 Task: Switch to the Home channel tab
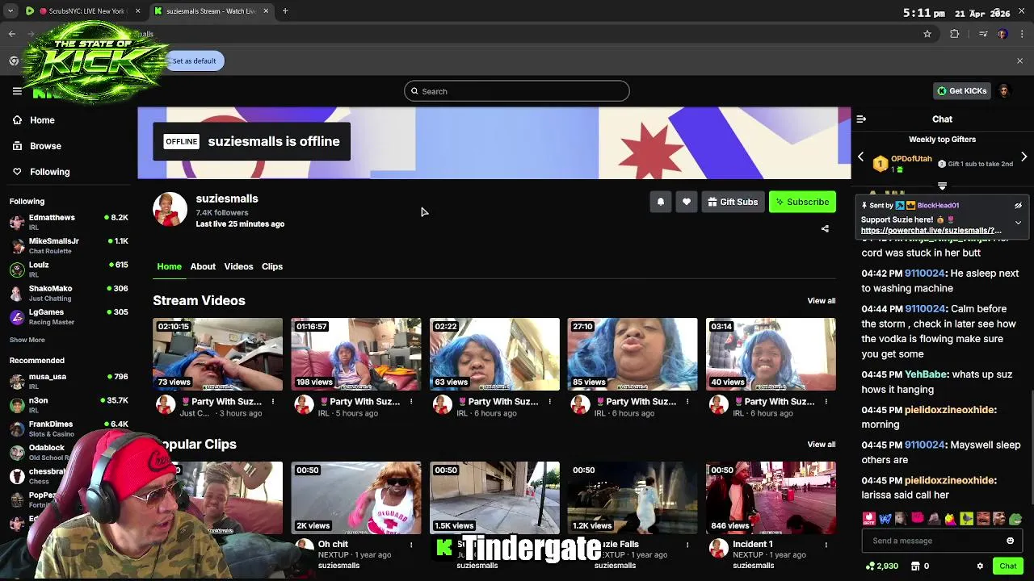coord(169,266)
